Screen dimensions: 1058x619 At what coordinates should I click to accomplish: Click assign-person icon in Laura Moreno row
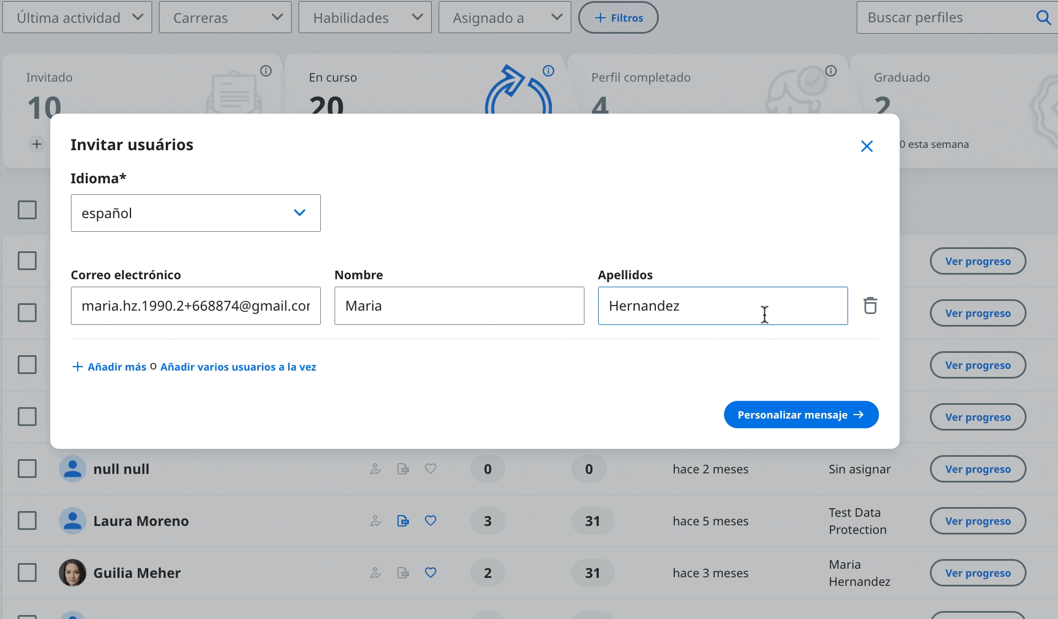click(x=376, y=521)
